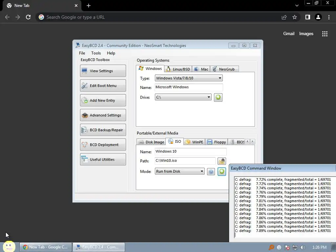Click the Microsoft Windows name field
The height and width of the screenshot is (252, 336).
tap(189, 87)
